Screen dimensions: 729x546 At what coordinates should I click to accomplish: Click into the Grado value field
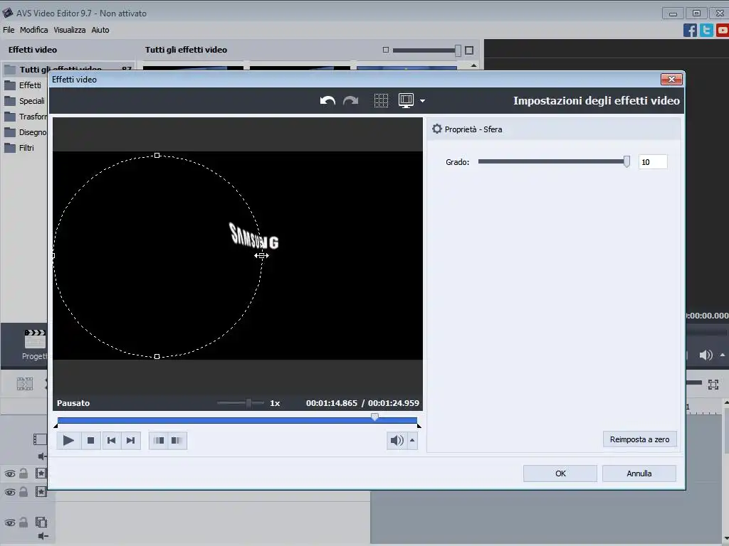(x=653, y=162)
